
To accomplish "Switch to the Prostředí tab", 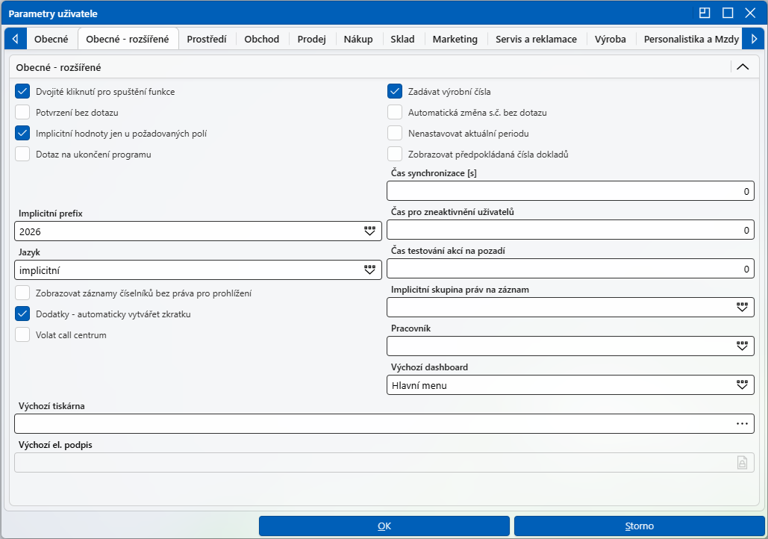I will (207, 40).
